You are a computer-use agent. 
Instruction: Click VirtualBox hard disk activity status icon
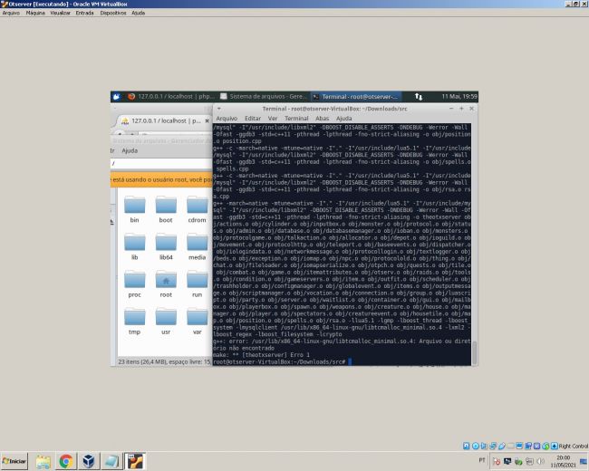click(x=466, y=446)
